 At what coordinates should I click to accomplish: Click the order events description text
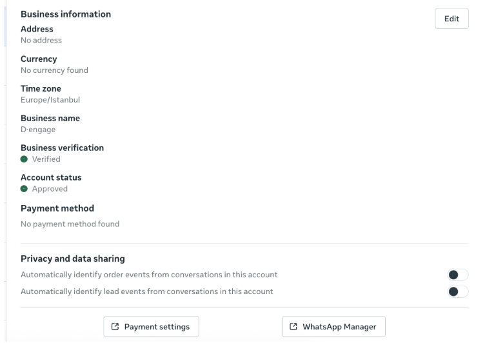(x=149, y=275)
